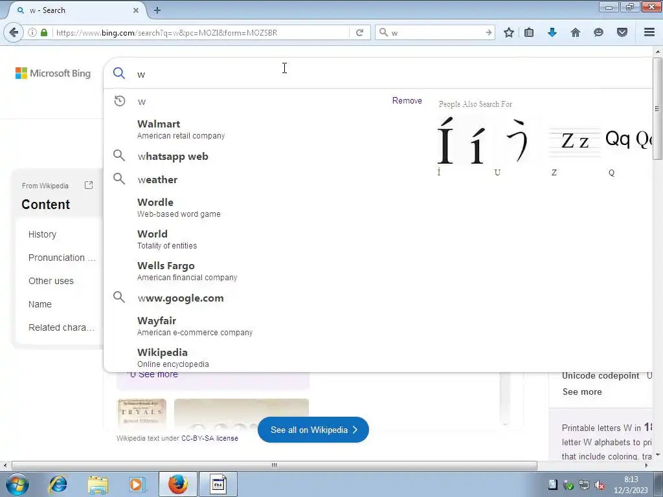The height and width of the screenshot is (497, 663).
Task: Open Related characters section link
Action: point(62,327)
